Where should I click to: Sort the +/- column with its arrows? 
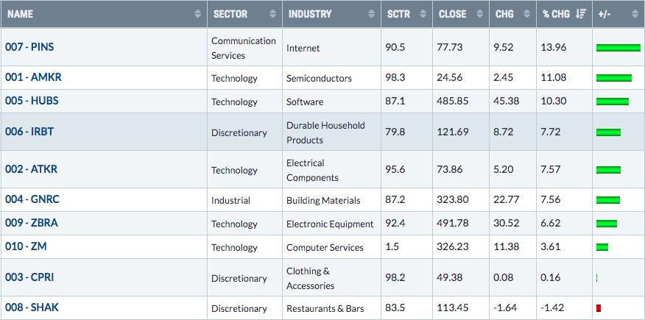pos(635,14)
